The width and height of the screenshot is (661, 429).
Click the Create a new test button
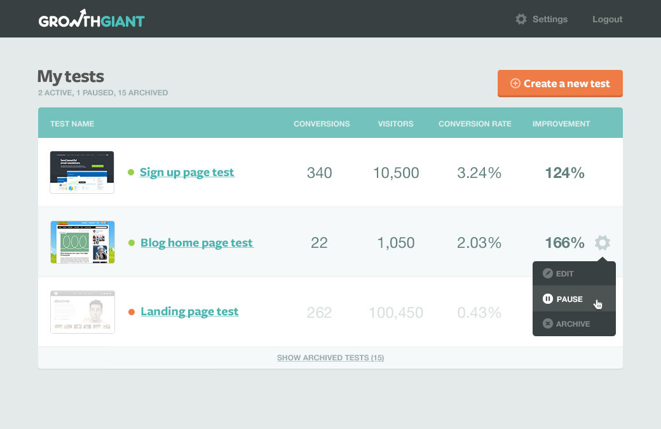tap(560, 83)
